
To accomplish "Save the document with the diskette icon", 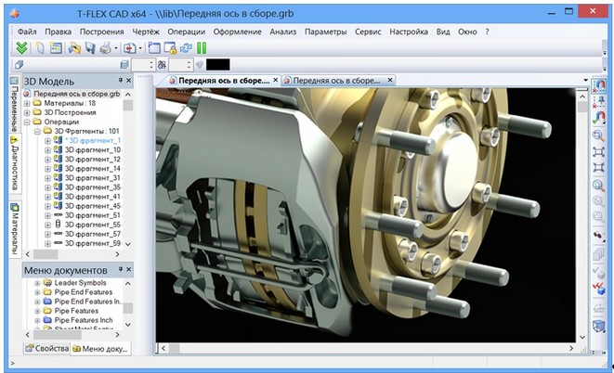I will 90,47.
